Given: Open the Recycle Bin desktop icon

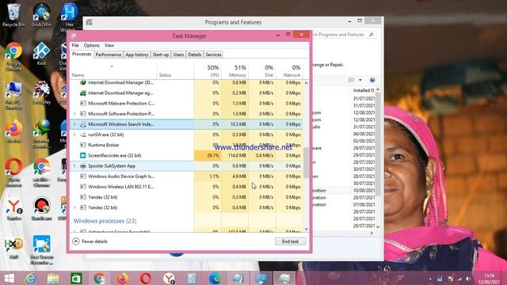Looking at the screenshot, I should coord(13,15).
